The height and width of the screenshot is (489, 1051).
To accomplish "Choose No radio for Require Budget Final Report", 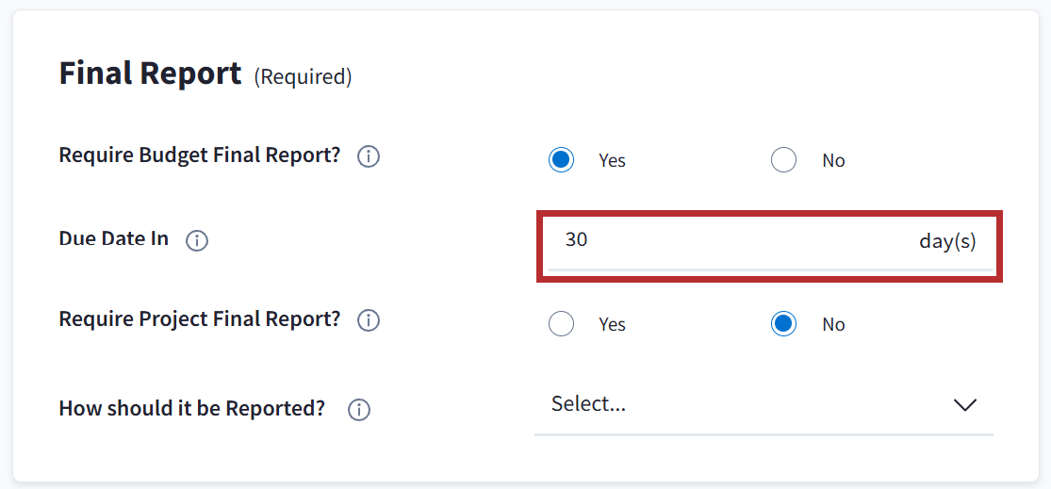I will [783, 160].
